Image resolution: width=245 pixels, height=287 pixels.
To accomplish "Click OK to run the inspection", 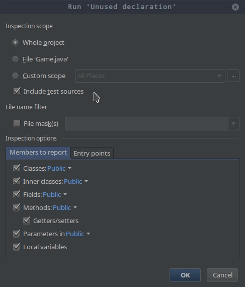I will tap(185, 275).
